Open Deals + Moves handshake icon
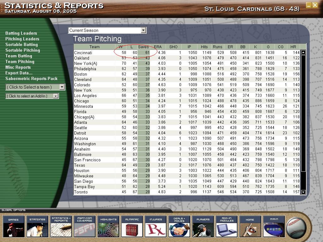This screenshot has width=323, height=242. click(179, 226)
